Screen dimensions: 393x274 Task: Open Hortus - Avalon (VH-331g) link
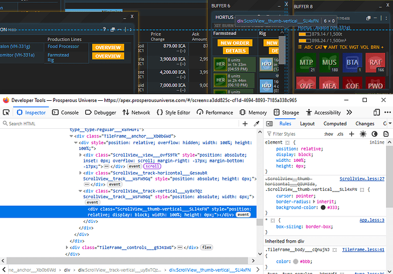coord(324,27)
